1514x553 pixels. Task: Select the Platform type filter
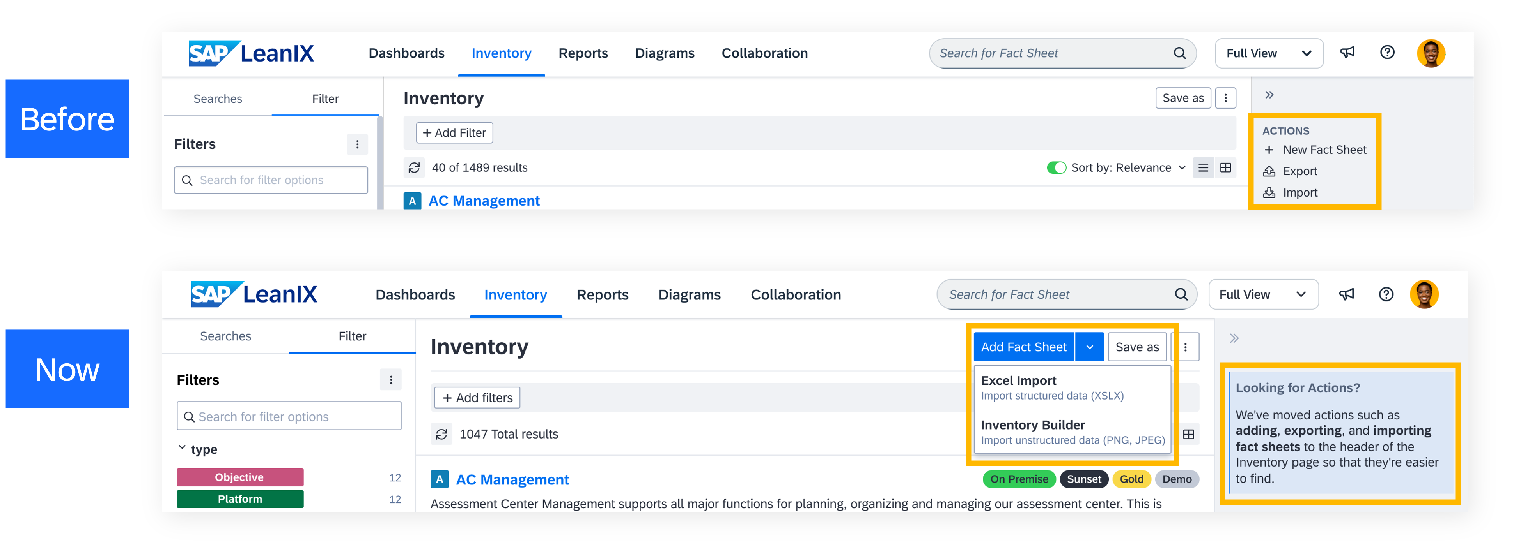[240, 499]
